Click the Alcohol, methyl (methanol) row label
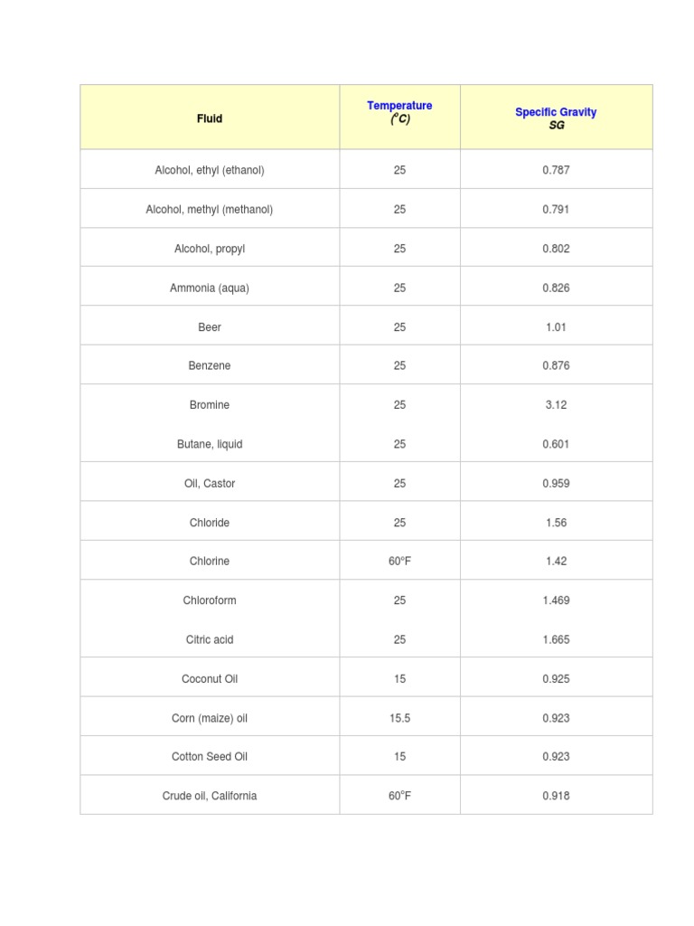This screenshot has height=926, width=694. pyautogui.click(x=210, y=209)
